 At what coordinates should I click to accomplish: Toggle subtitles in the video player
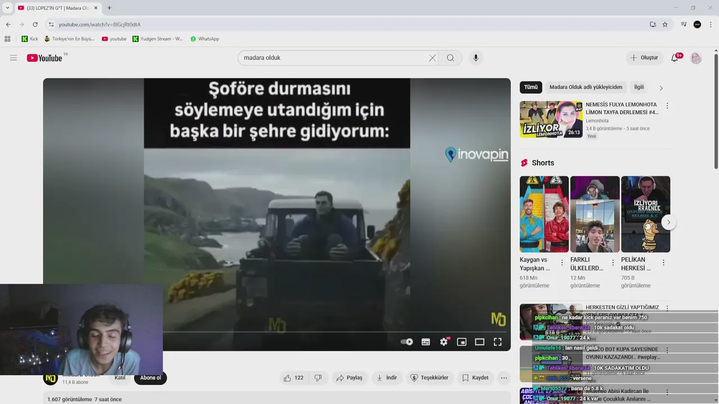pos(426,342)
